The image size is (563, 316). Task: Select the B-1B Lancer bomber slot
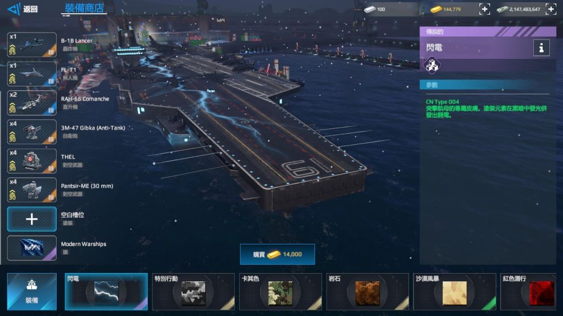[32, 45]
